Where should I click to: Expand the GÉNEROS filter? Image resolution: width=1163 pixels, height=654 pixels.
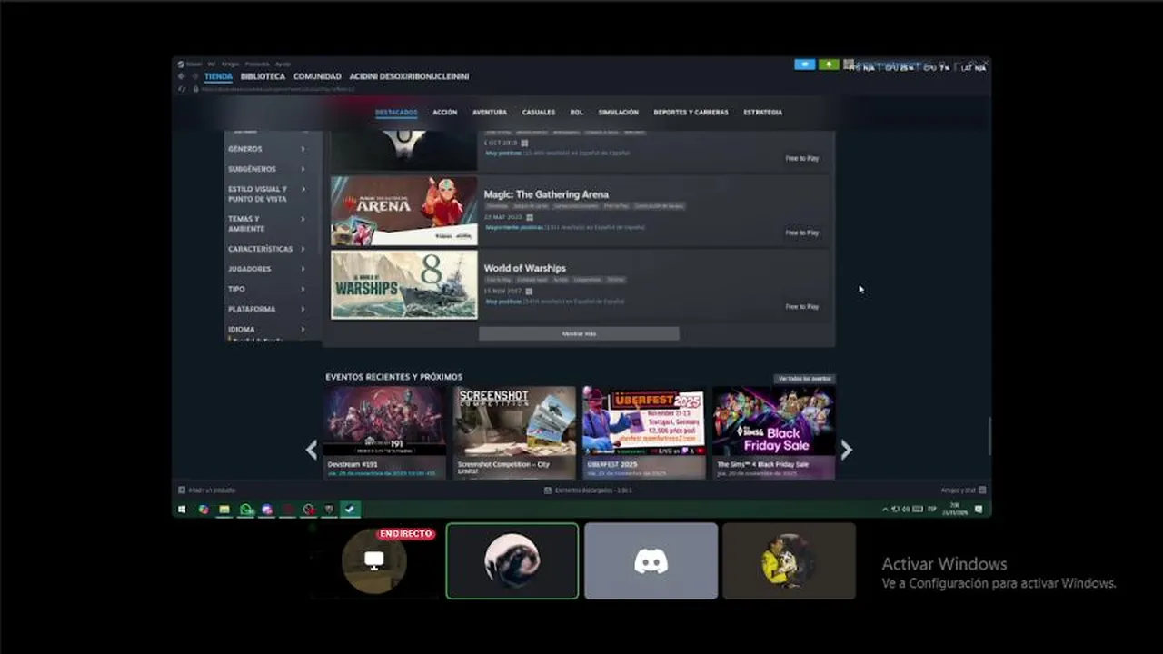[267, 149]
